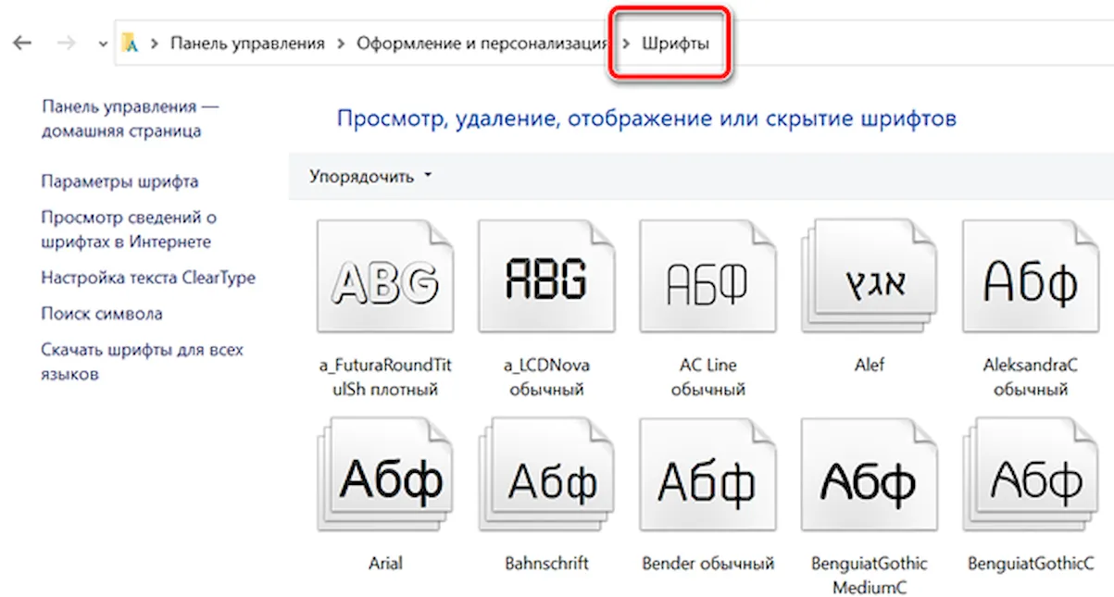
Task: Open BenguiatGothic MediumC font icon
Action: point(869,477)
